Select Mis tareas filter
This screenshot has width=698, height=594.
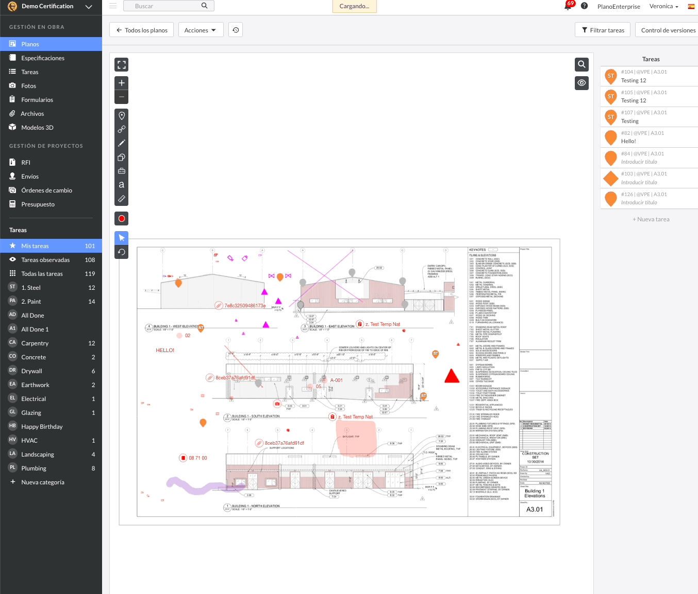(x=51, y=246)
